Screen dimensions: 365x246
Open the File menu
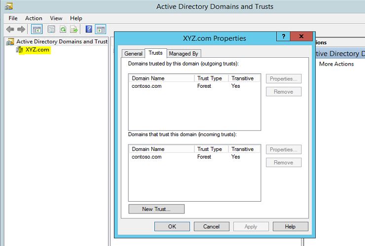pyautogui.click(x=13, y=18)
